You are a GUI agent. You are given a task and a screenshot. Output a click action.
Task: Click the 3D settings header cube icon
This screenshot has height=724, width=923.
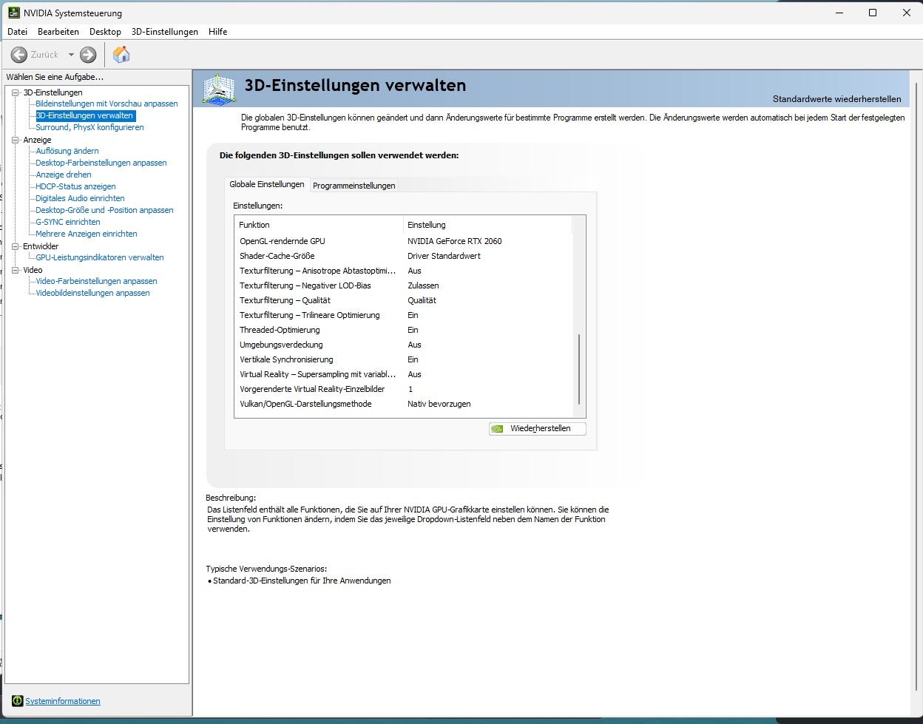click(x=218, y=89)
